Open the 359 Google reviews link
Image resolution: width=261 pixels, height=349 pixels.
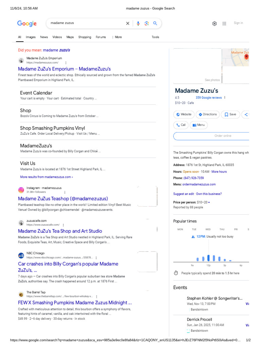point(208,98)
